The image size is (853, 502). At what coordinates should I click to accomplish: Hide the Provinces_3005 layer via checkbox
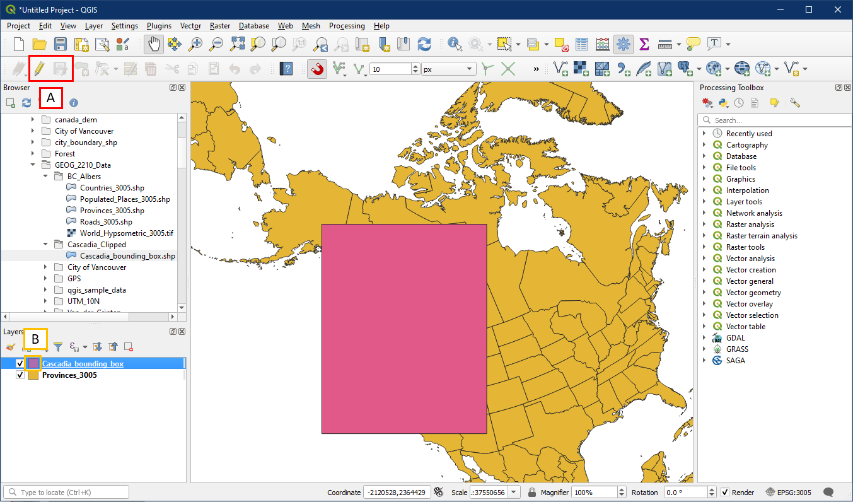(20, 375)
